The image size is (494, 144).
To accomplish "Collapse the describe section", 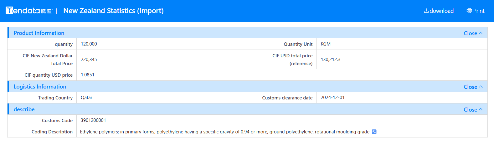I will tap(473, 110).
